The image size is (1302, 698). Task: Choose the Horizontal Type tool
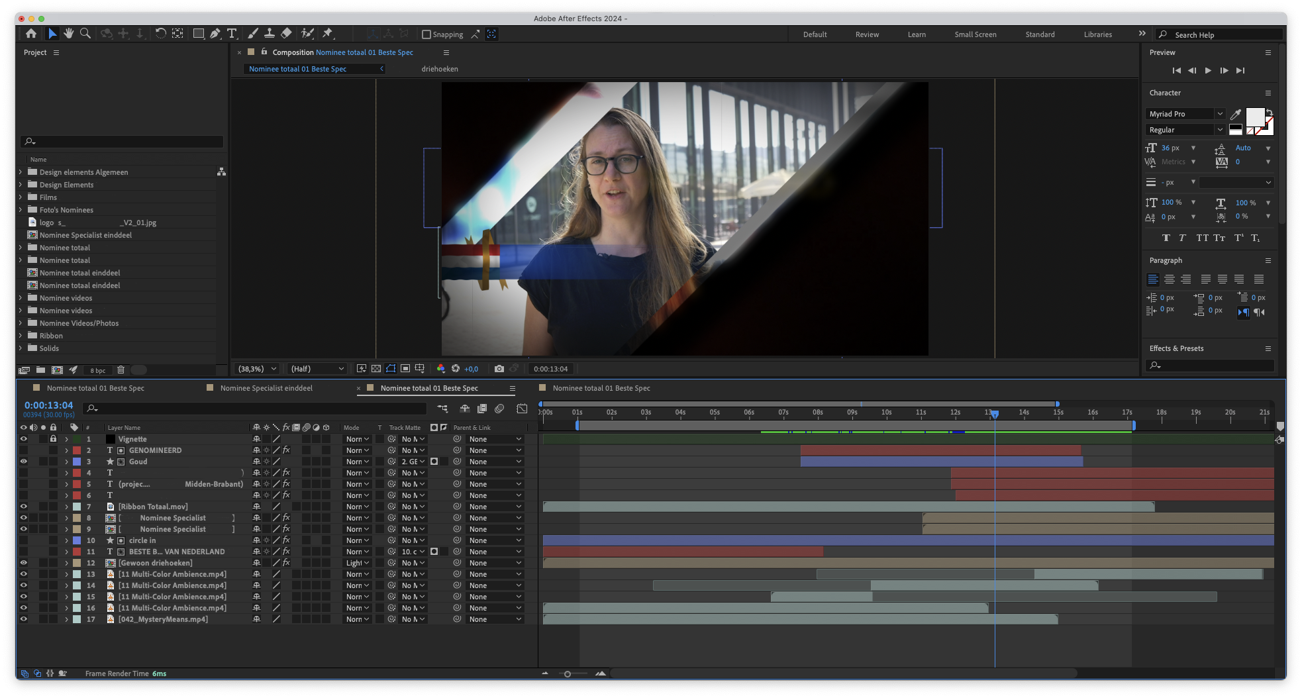pos(232,33)
